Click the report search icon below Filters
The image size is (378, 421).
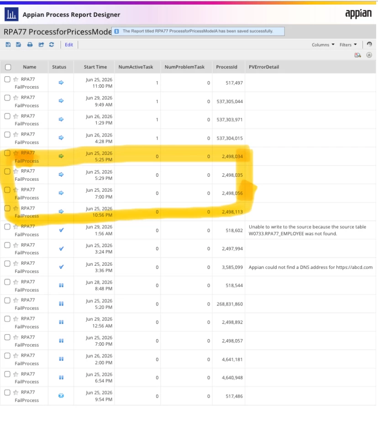357,55
